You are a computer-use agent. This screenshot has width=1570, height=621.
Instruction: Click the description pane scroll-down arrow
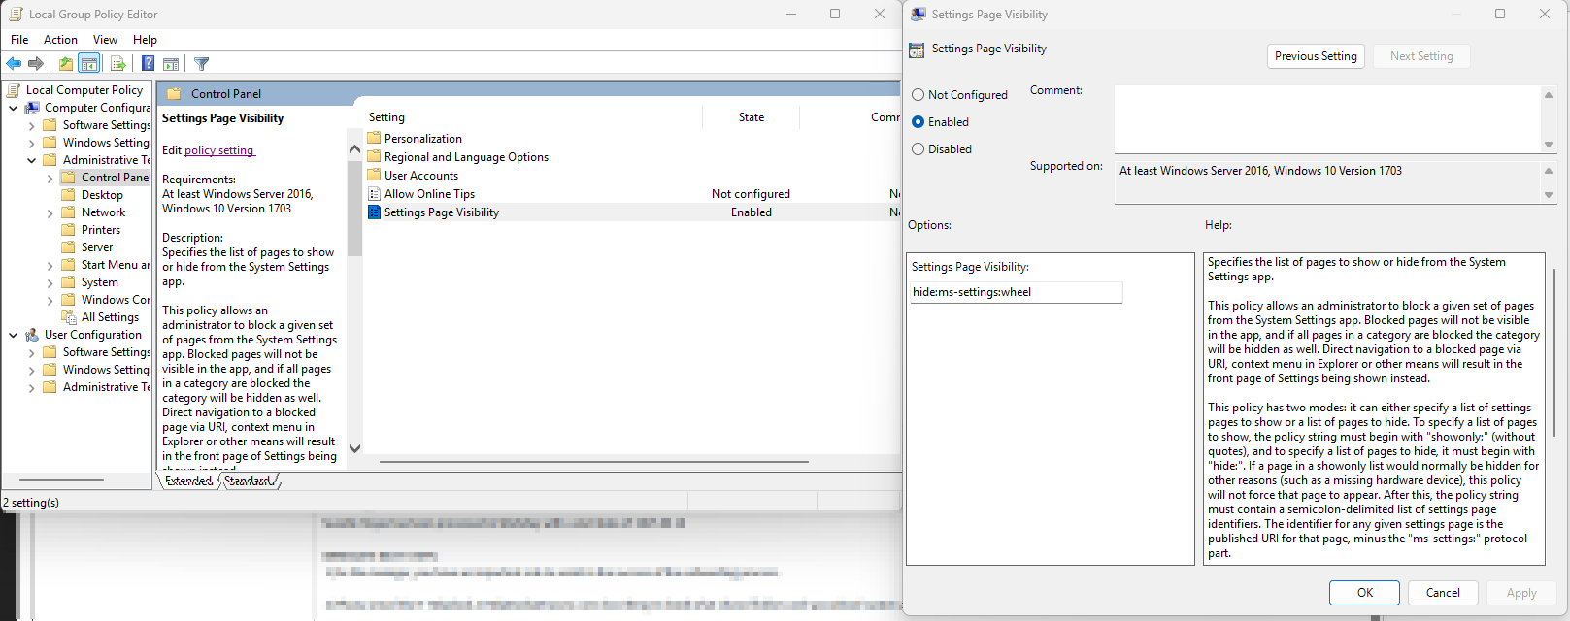coord(354,448)
